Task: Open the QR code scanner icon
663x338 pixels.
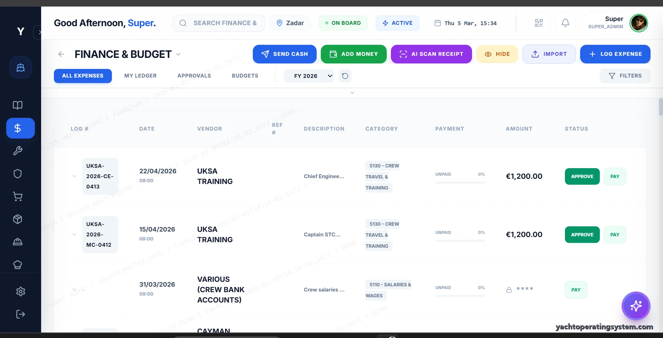Action: coord(538,23)
